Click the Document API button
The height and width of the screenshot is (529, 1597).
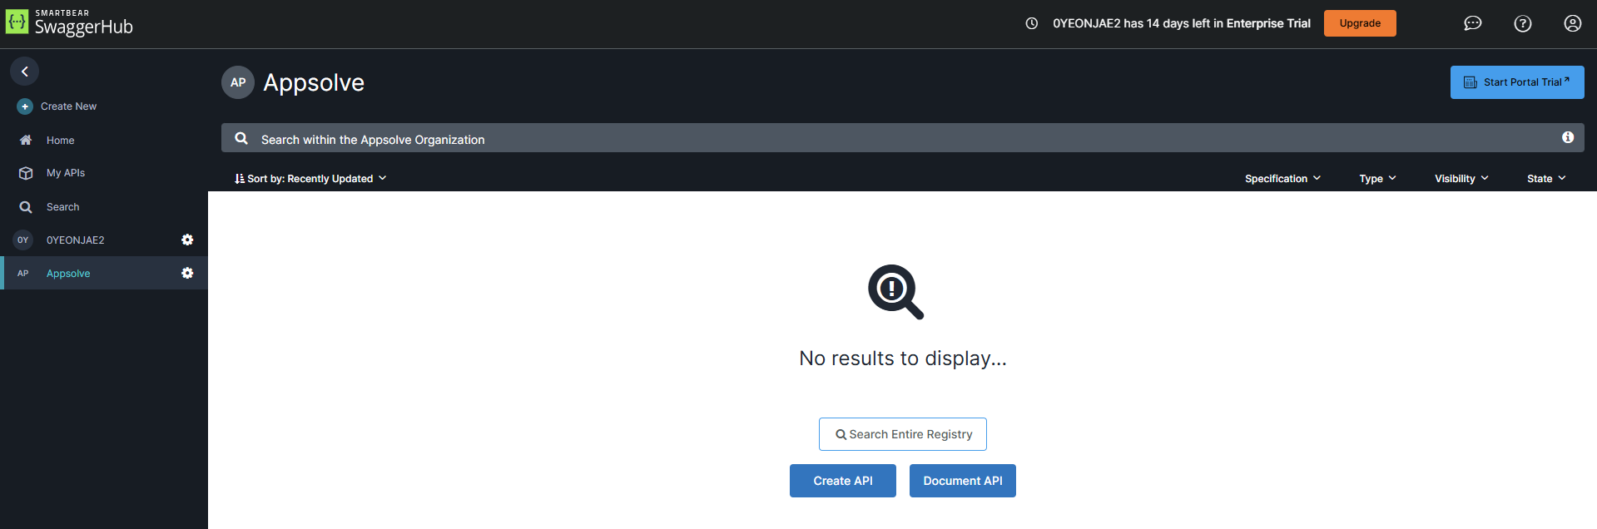pyautogui.click(x=963, y=481)
